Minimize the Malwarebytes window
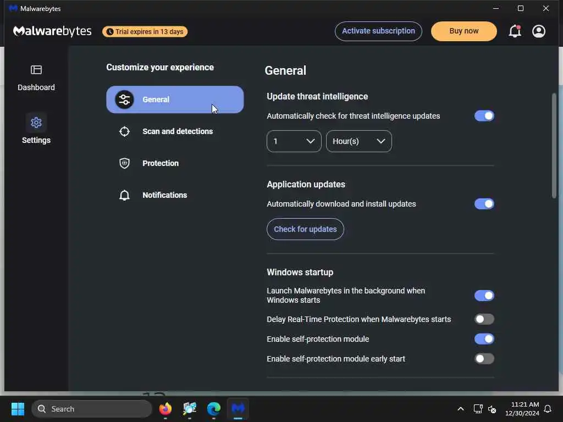 pos(496,8)
